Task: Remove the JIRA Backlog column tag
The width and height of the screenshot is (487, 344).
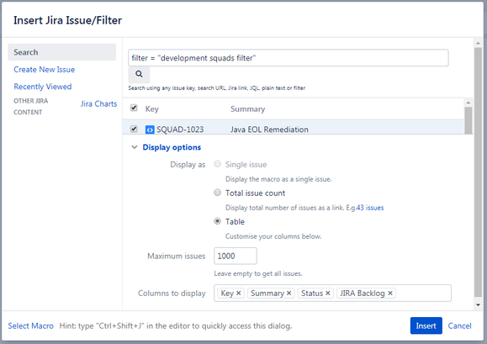Action: (390, 293)
